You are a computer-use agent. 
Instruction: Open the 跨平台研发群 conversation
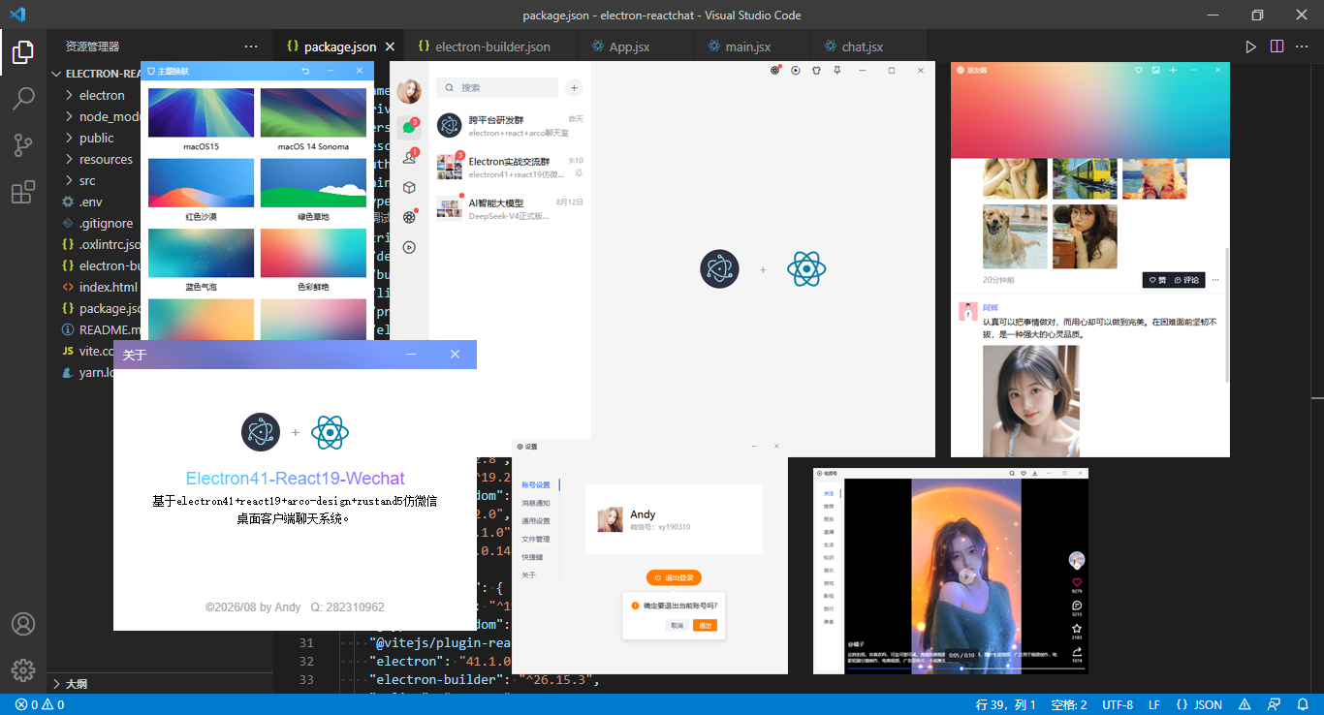pos(510,126)
